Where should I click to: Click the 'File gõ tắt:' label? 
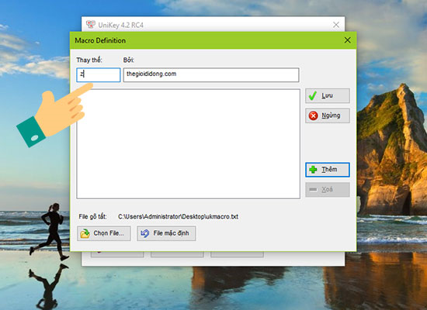point(92,216)
